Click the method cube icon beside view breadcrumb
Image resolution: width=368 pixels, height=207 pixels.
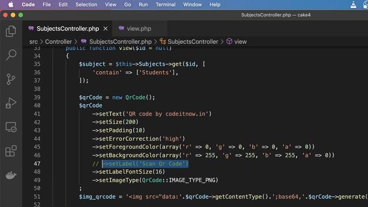click(229, 41)
